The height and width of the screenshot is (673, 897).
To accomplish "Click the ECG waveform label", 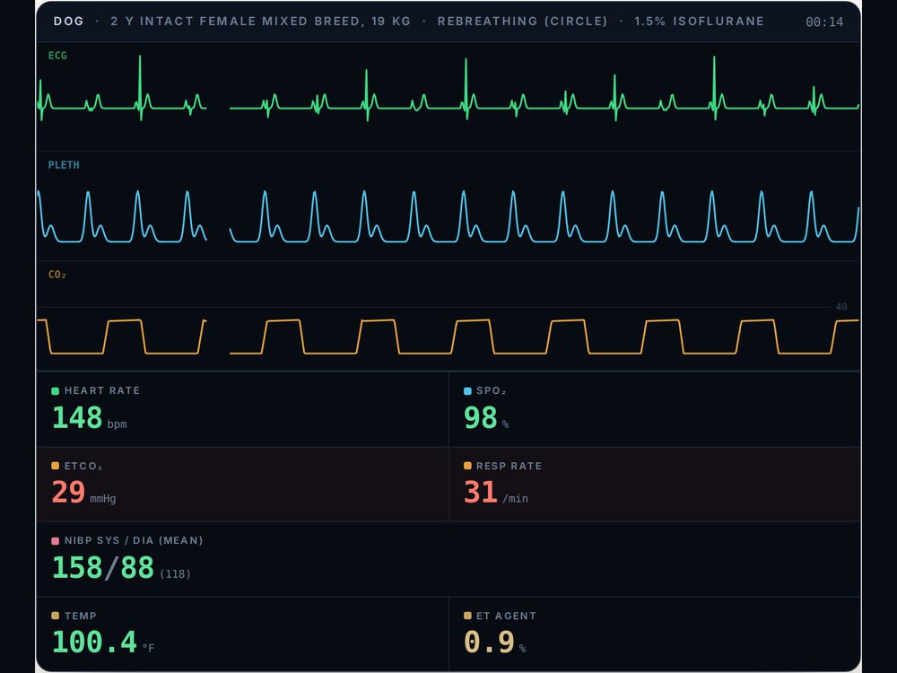I will (x=57, y=56).
